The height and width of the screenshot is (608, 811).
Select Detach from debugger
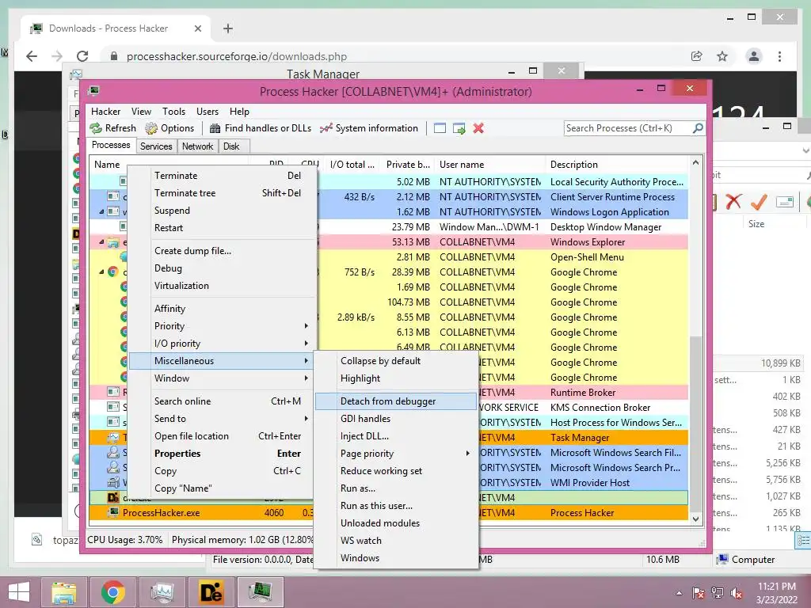(396, 401)
